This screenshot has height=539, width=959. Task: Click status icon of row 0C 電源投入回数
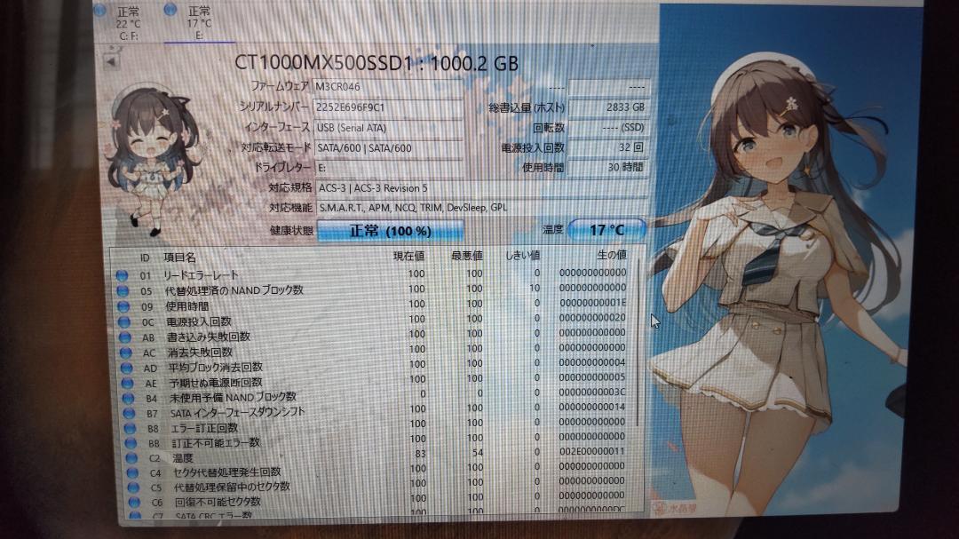(x=124, y=321)
